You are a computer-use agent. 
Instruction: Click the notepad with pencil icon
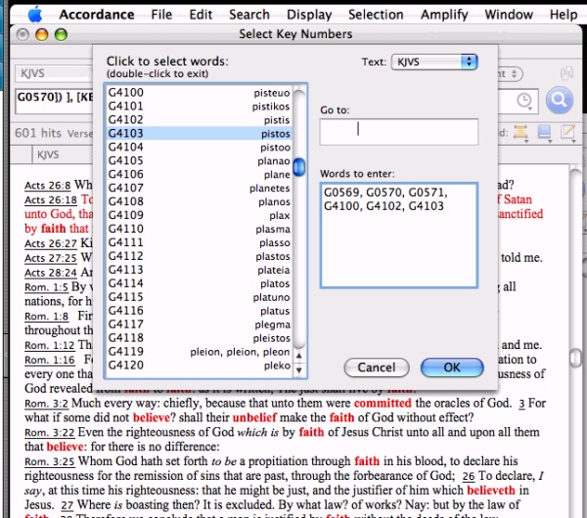click(x=567, y=132)
